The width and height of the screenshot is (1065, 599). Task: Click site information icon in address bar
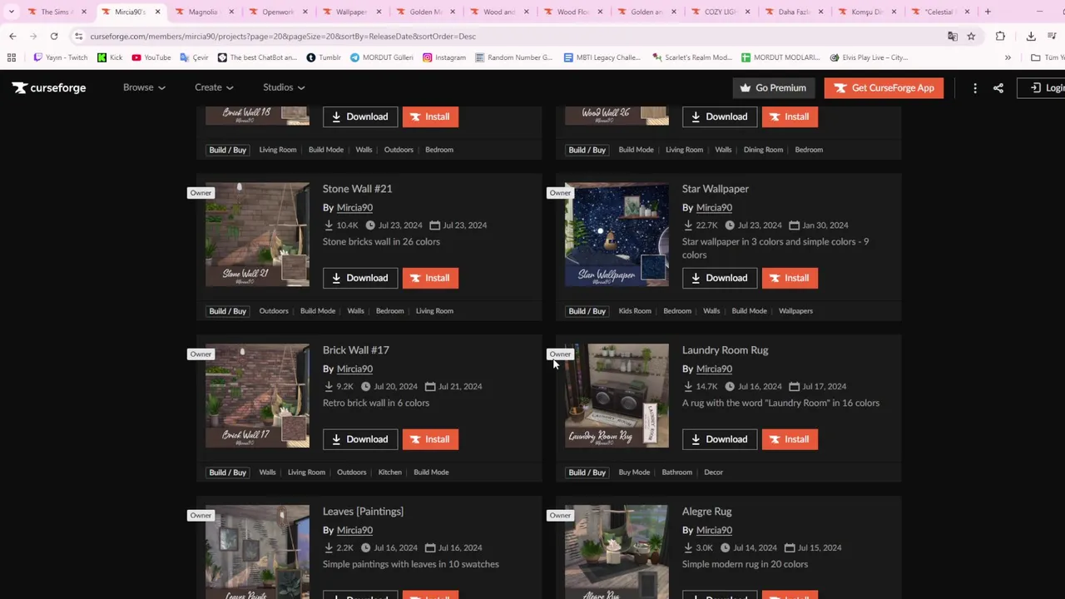click(78, 37)
